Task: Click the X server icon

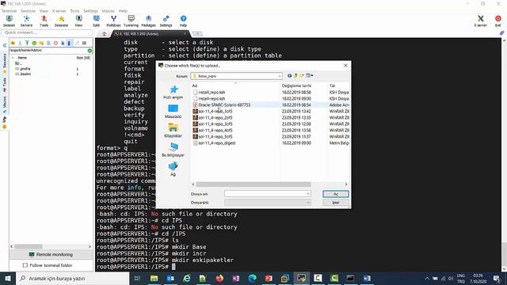Action: click(x=481, y=21)
